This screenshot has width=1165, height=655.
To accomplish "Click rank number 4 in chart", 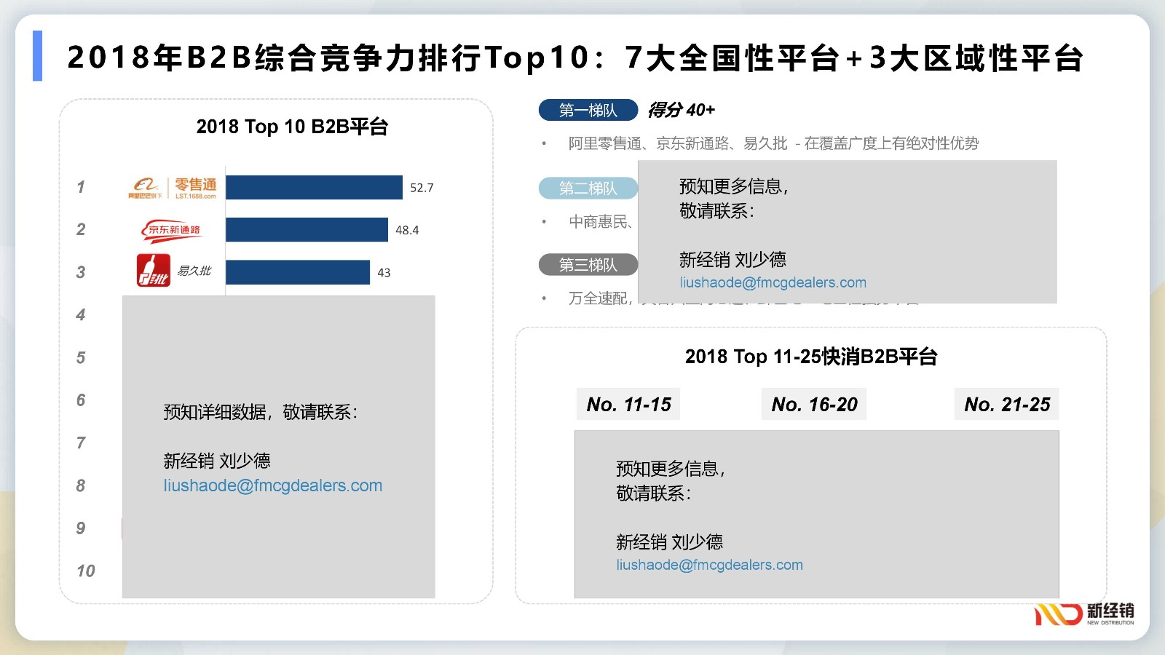I will click(81, 315).
